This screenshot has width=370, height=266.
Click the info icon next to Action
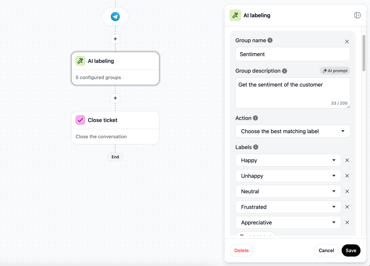click(255, 118)
